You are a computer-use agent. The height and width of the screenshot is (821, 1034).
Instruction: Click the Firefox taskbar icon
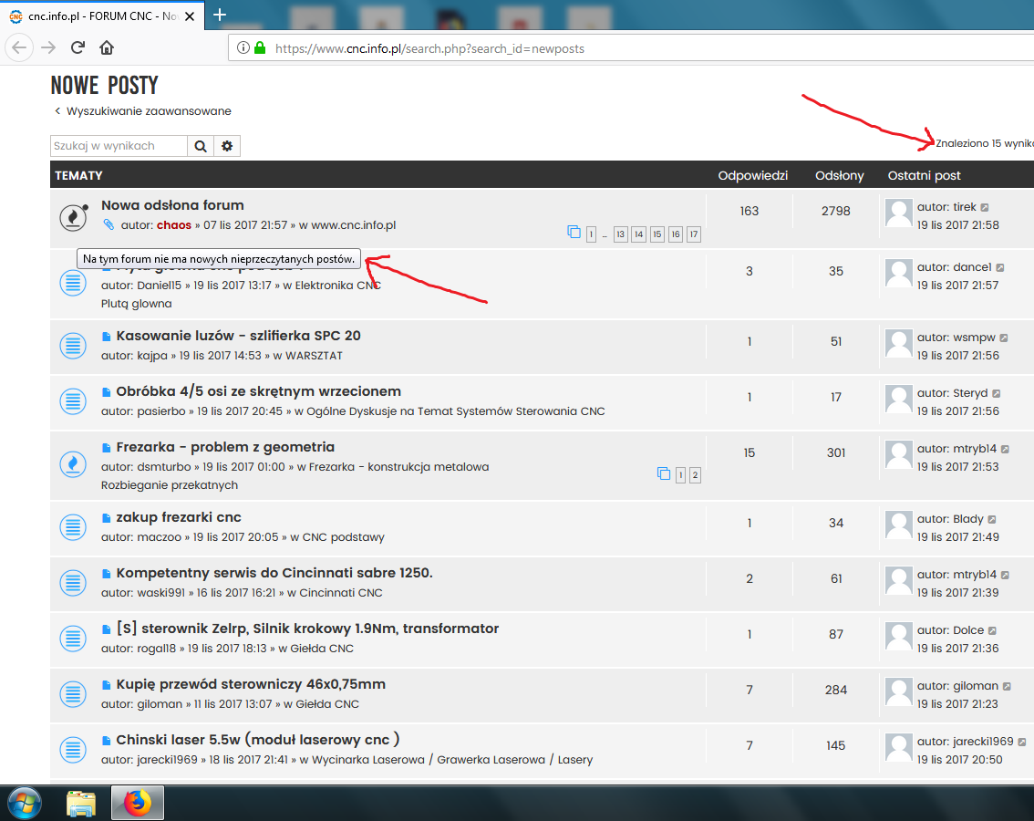[137, 803]
